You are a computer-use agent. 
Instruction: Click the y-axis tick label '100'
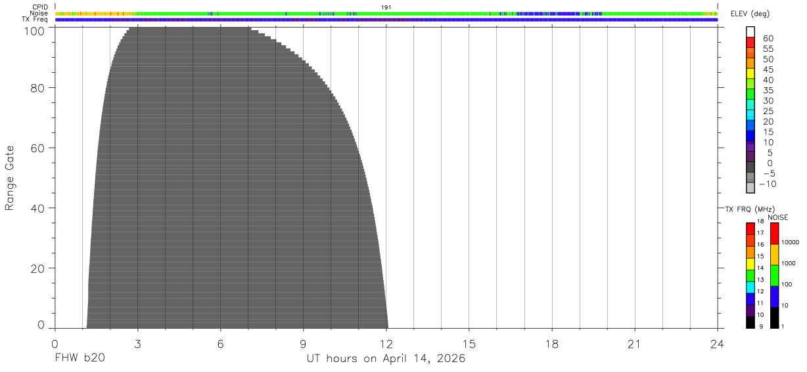pos(35,30)
